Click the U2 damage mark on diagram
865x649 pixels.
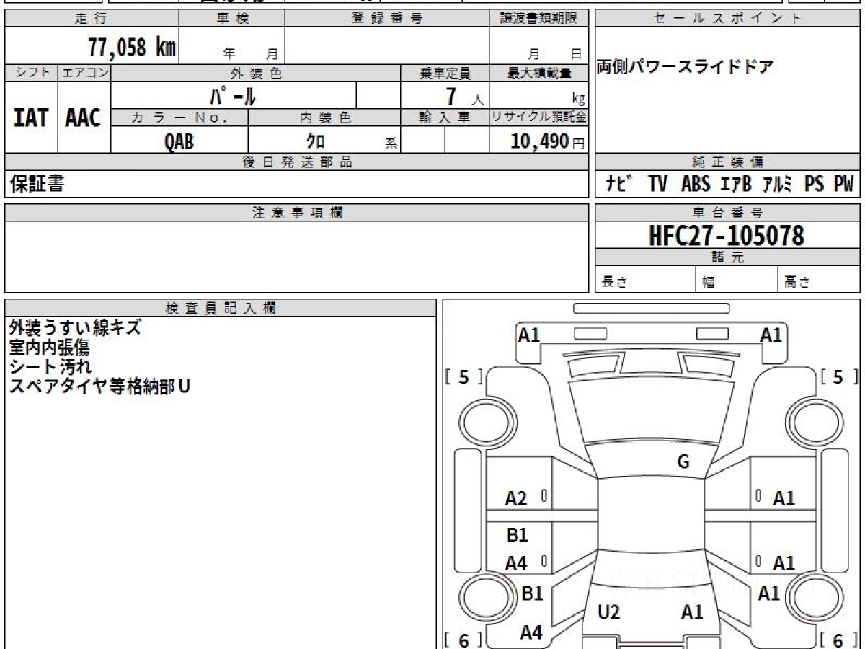pyautogui.click(x=609, y=612)
